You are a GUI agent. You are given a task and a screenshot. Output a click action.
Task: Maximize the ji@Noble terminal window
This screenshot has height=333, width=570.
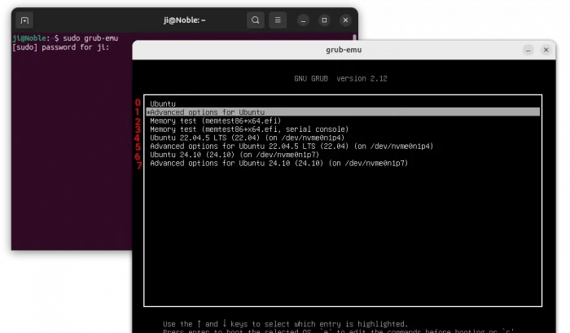(324, 20)
